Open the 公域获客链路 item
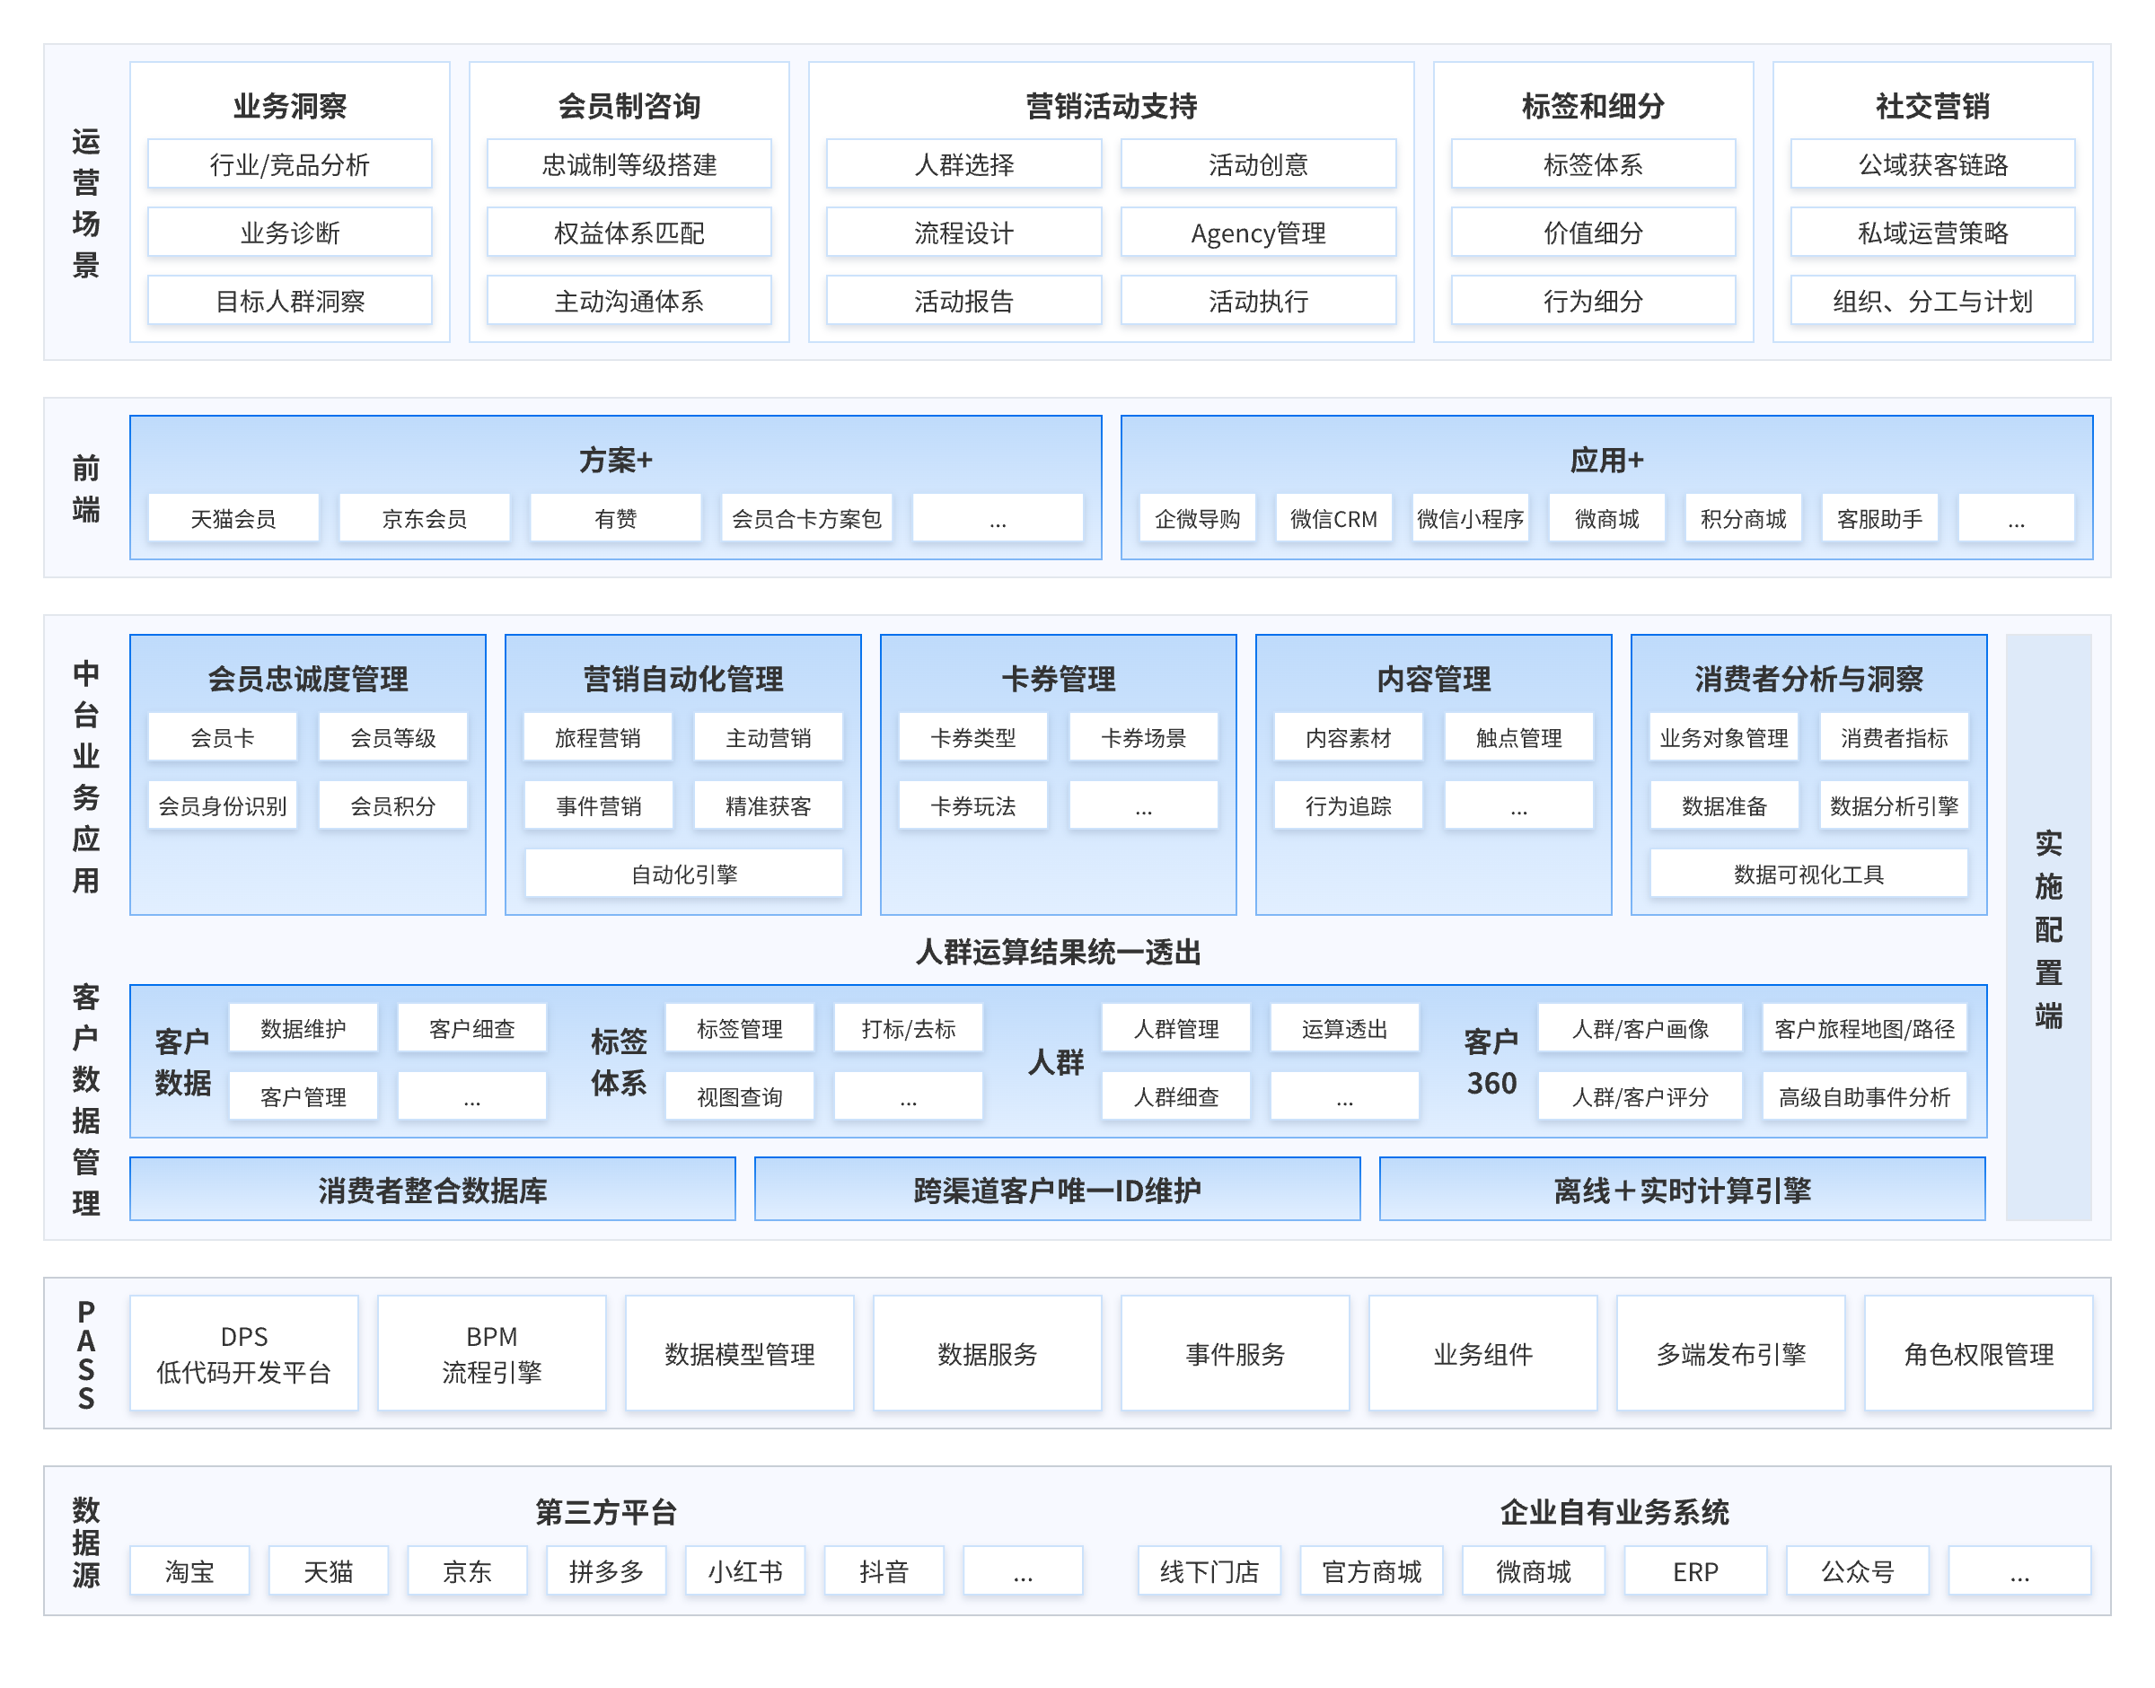 click(x=1931, y=164)
